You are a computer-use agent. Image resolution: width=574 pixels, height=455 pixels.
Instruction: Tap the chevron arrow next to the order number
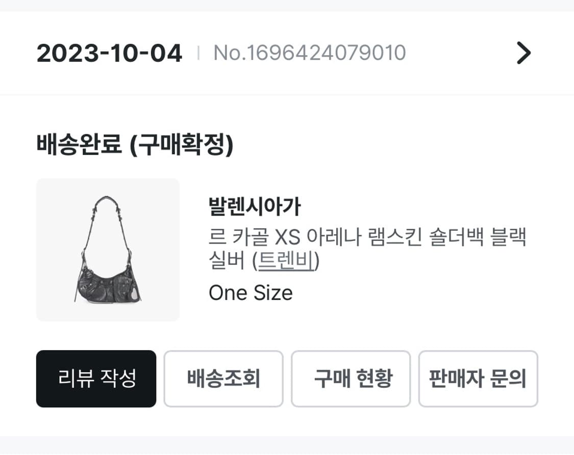pos(522,52)
